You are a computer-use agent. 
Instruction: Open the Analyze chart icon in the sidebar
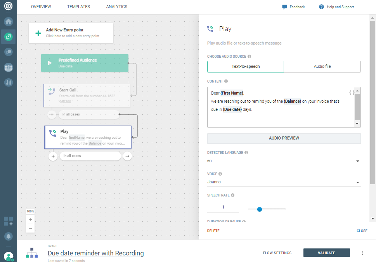[x=8, y=82]
